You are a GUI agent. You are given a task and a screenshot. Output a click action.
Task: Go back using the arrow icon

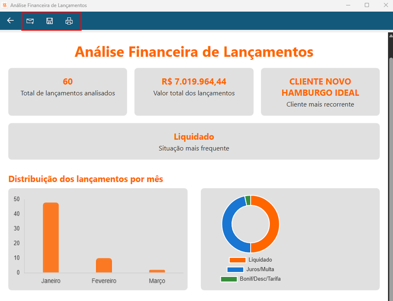(x=10, y=21)
